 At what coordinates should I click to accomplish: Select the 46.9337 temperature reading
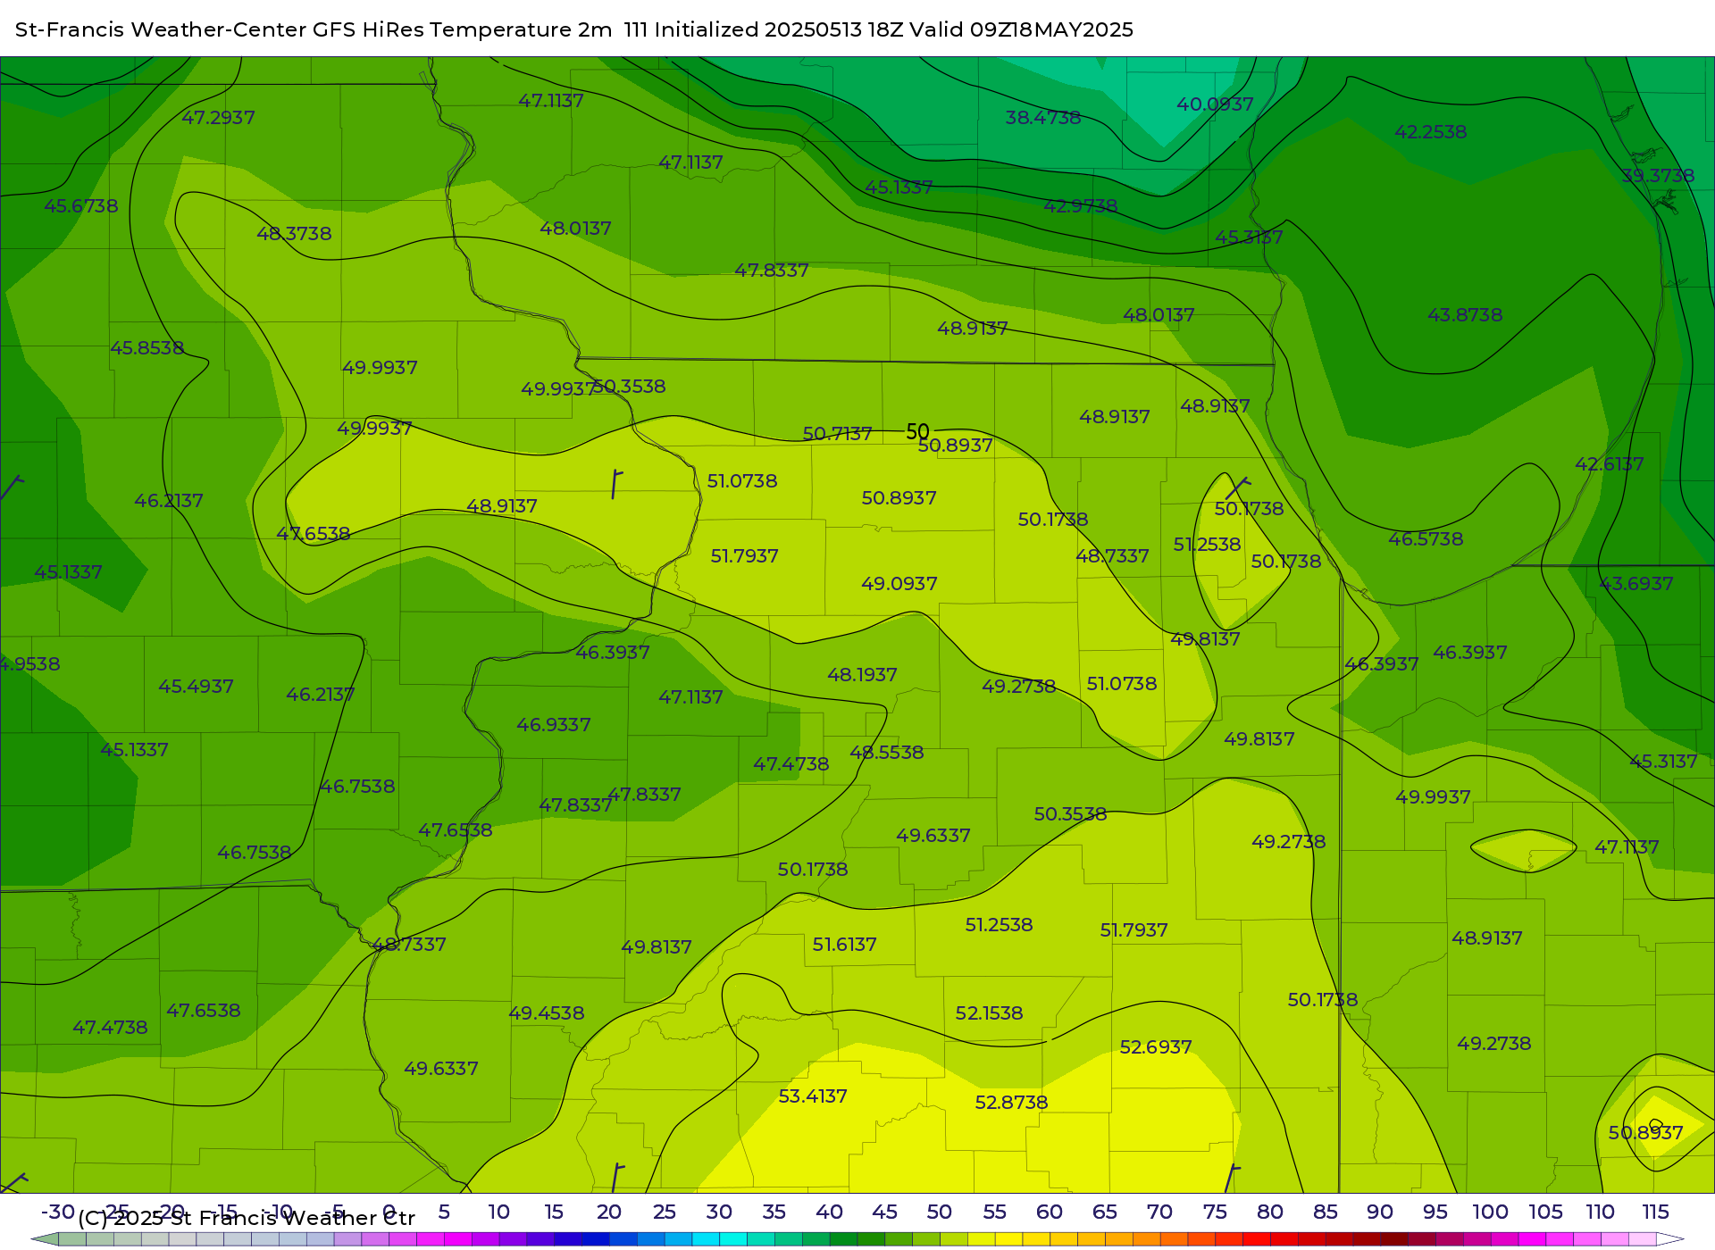point(554,725)
